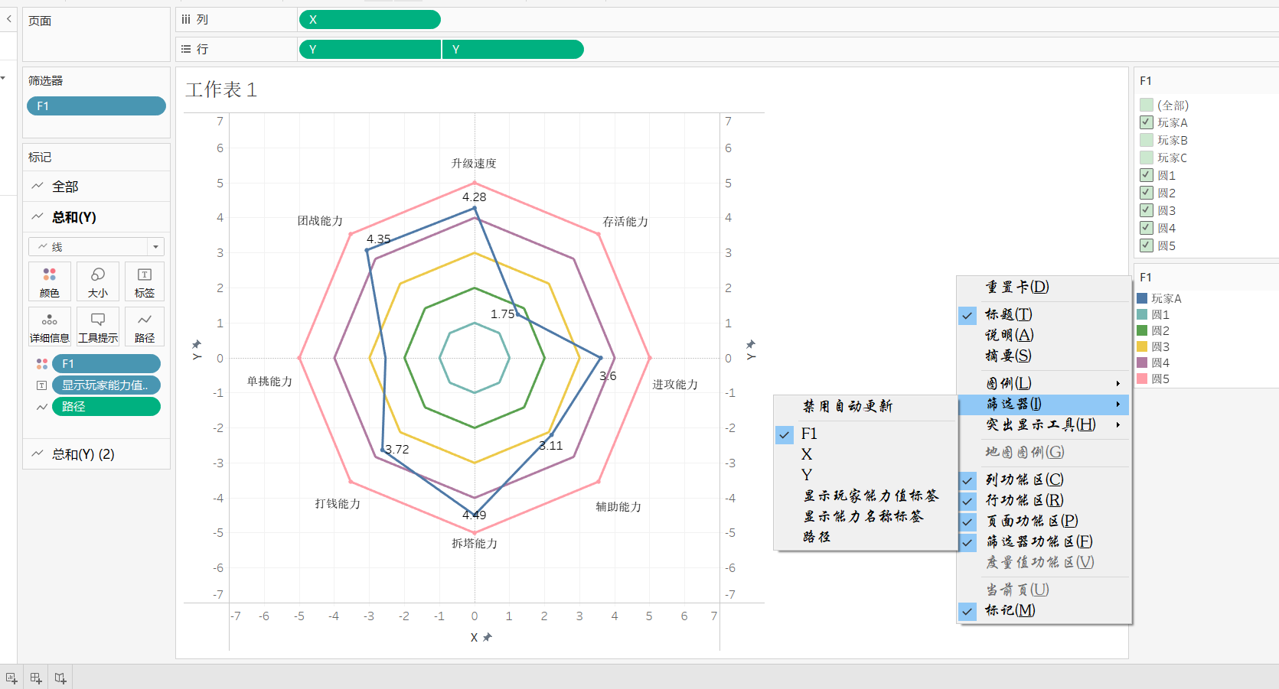Expand the 筛选器(I) submenu
The image size is (1279, 689).
click(x=1044, y=404)
